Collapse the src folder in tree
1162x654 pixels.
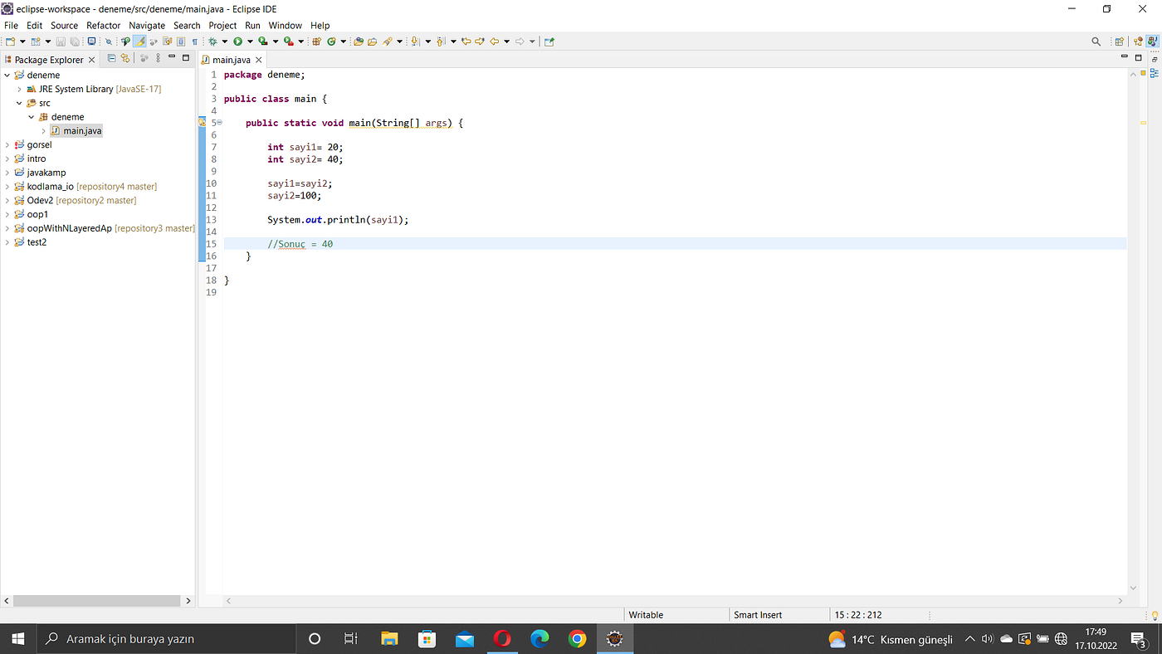(x=19, y=103)
